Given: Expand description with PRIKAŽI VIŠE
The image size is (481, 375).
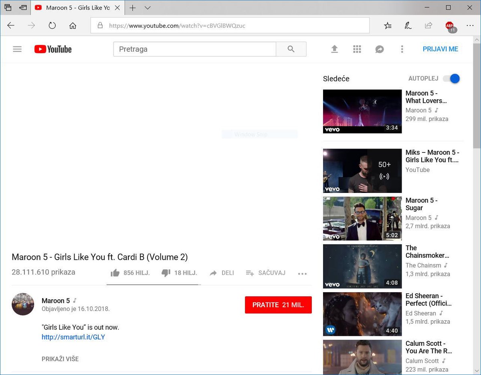Looking at the screenshot, I should [x=60, y=359].
